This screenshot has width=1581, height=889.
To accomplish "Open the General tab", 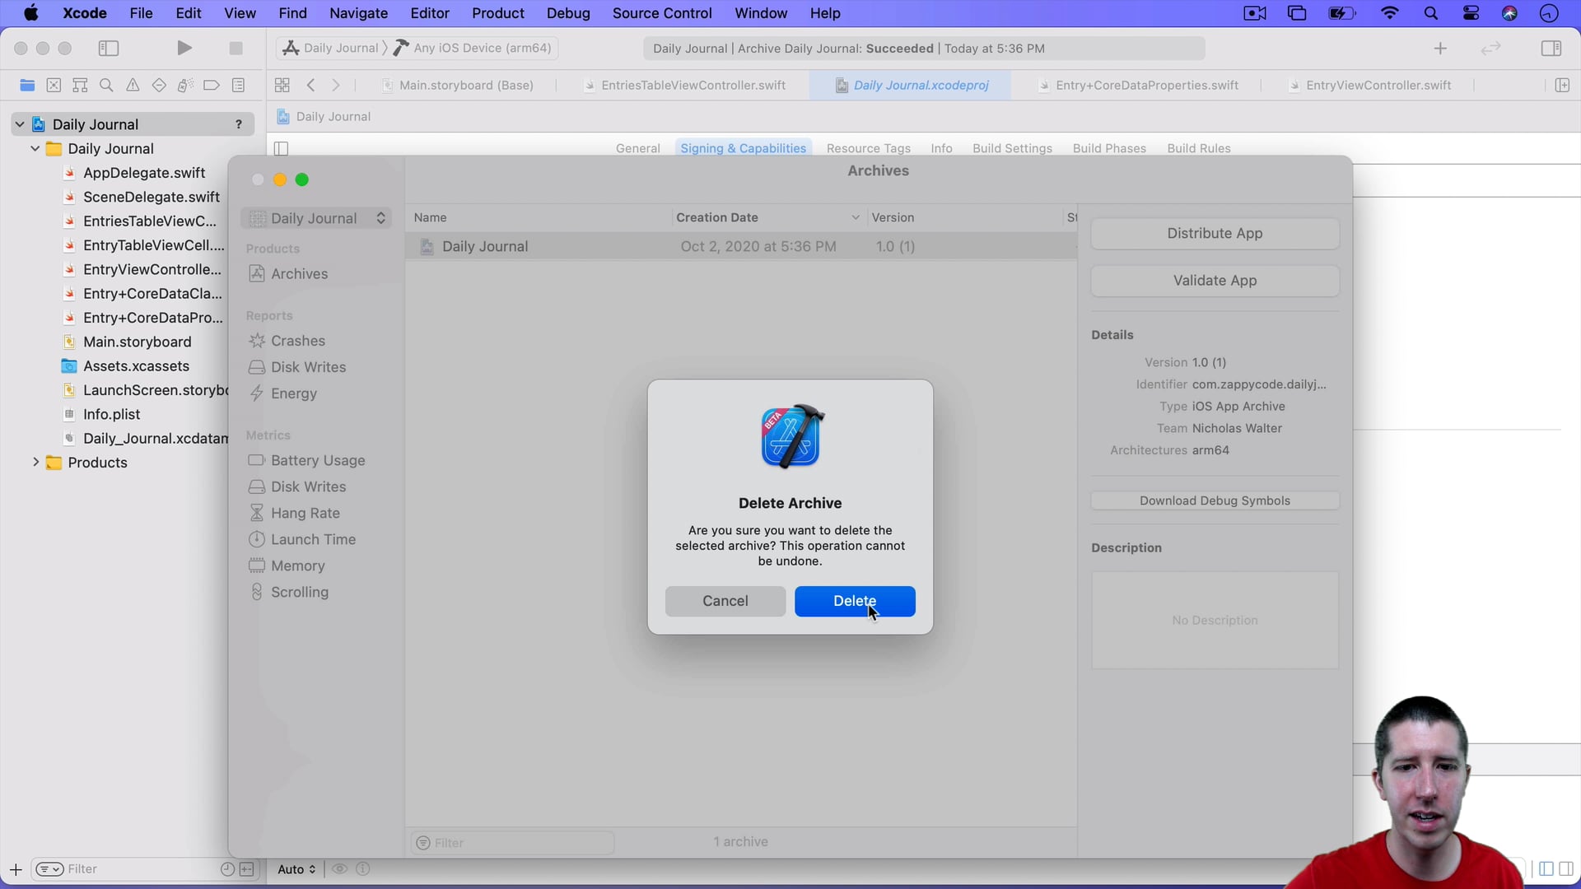I will click(638, 148).
